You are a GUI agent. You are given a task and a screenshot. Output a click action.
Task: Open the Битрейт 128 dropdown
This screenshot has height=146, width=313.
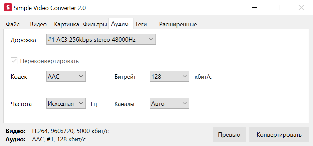[x=169, y=76]
